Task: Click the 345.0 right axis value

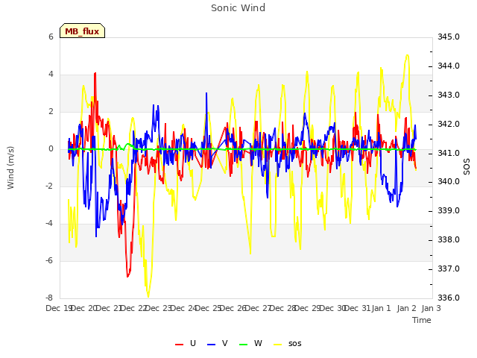Action: tap(449, 37)
